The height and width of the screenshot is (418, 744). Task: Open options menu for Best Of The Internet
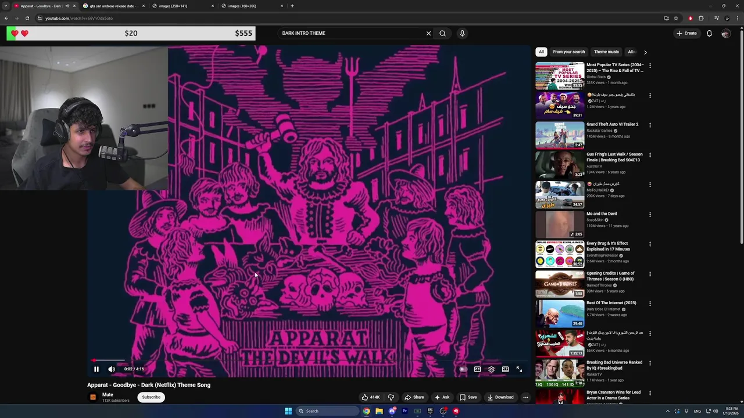pyautogui.click(x=650, y=304)
